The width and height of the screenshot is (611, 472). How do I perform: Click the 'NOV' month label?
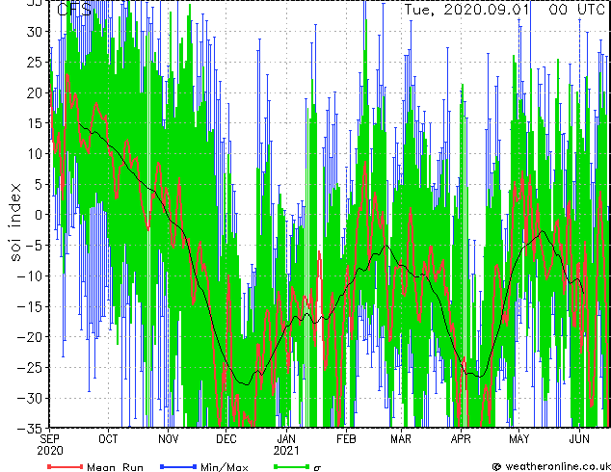[x=169, y=439]
